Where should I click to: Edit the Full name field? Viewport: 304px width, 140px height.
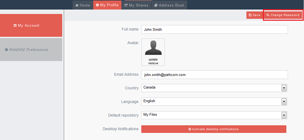pyautogui.click(x=214, y=30)
